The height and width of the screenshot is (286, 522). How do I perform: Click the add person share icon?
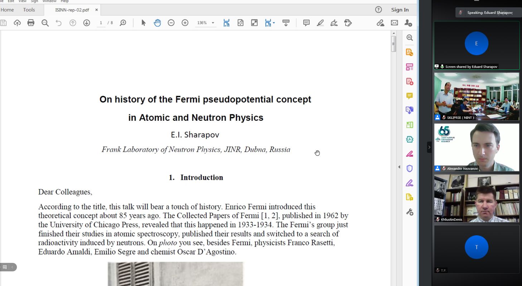coord(408,23)
